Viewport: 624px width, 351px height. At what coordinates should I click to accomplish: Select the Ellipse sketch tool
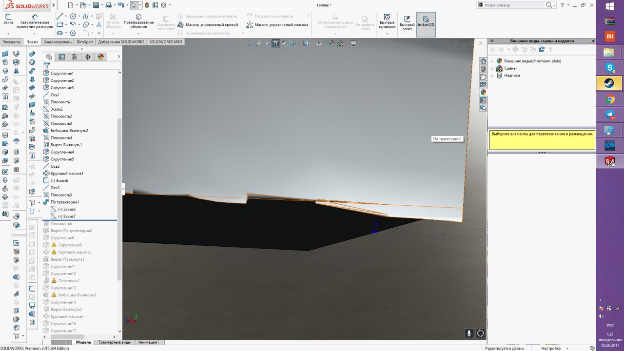tap(86, 24)
